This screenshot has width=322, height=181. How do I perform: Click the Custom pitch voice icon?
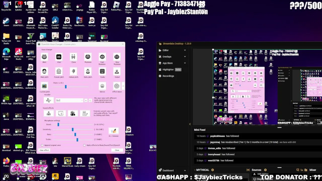point(44,86)
